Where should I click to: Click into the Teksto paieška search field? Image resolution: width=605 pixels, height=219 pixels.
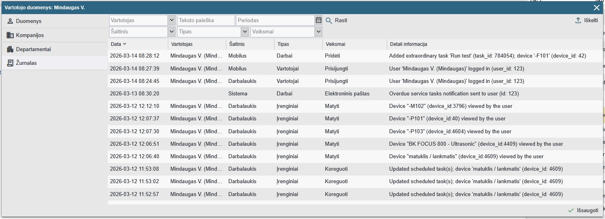(206, 20)
